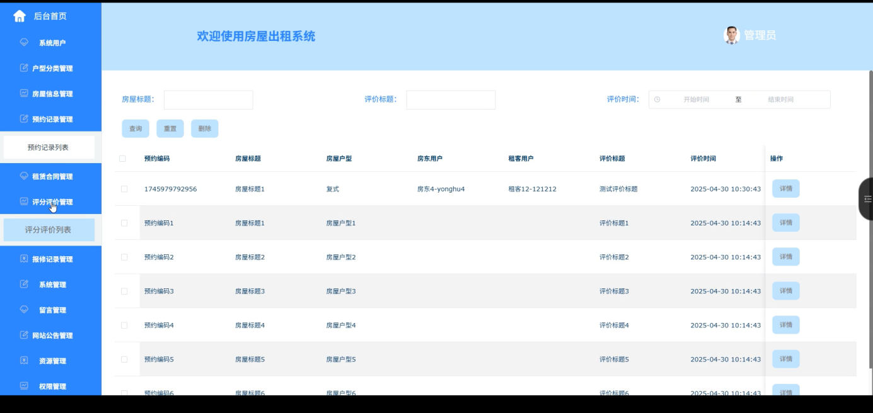Click the 删除 delete button
Screen dimensions: 873x413
(205, 128)
